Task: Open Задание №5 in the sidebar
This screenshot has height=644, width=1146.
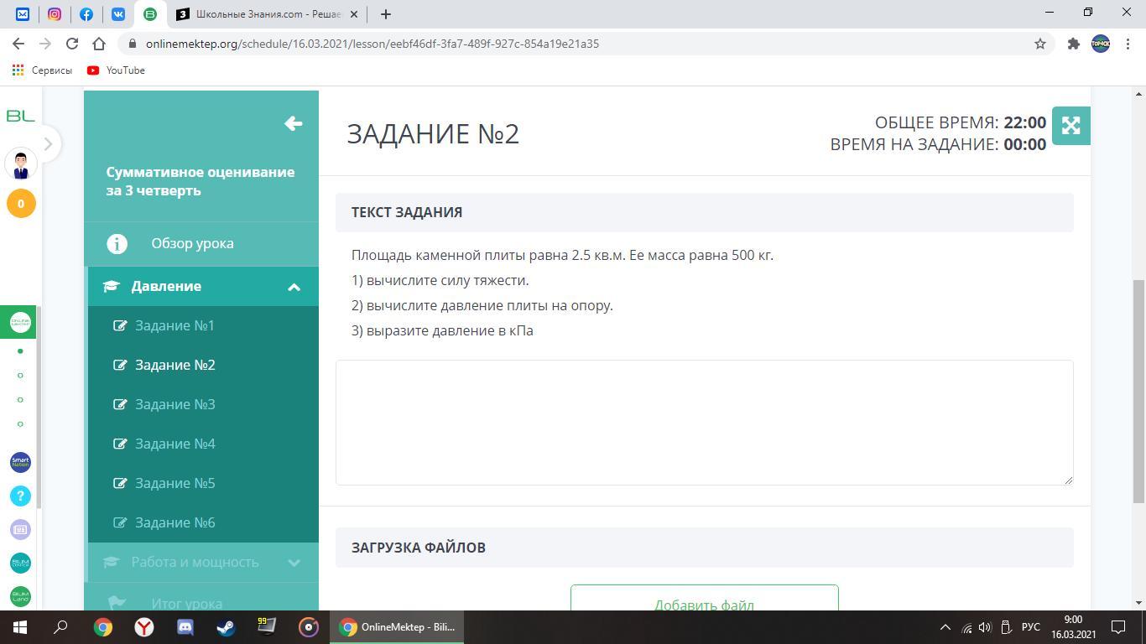Action: 175,483
